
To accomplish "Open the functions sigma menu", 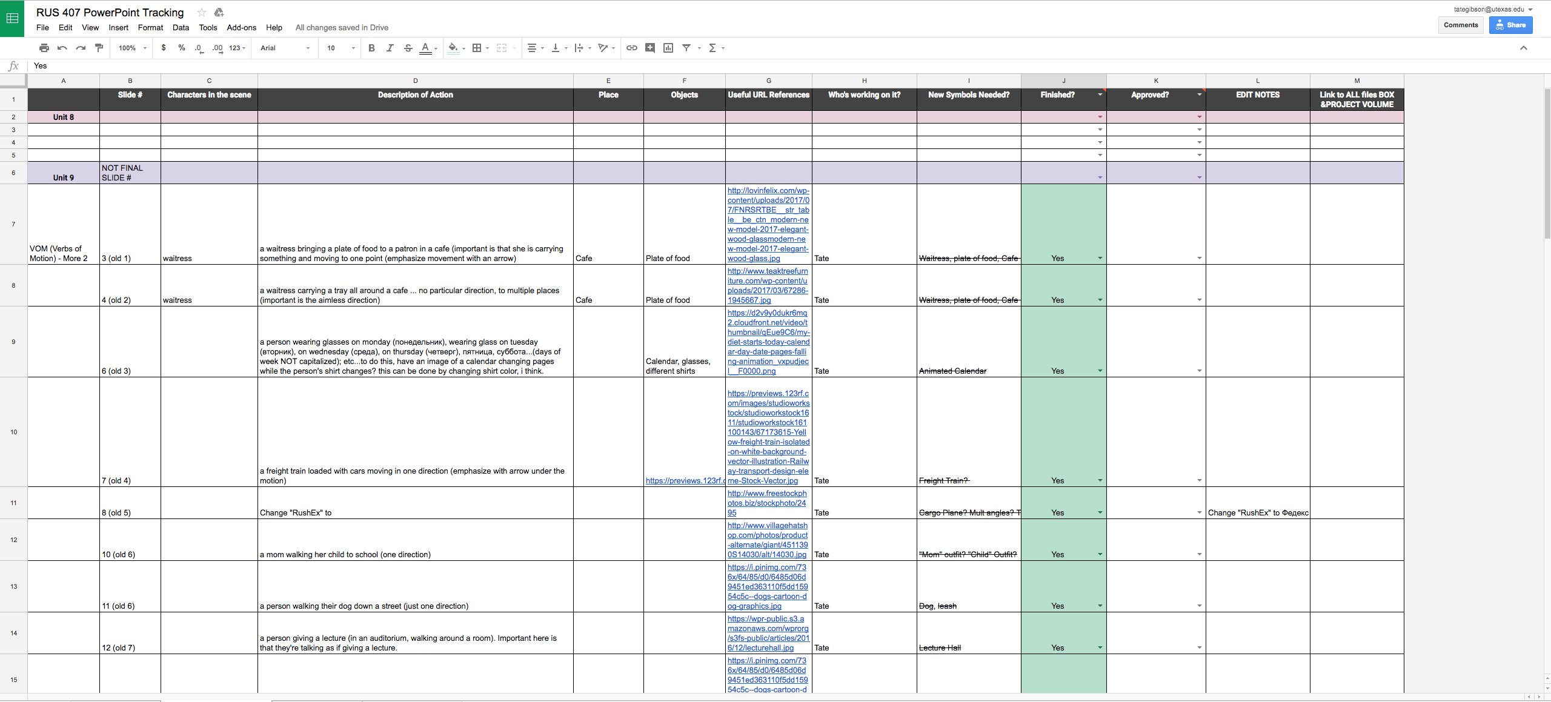I will (x=716, y=48).
